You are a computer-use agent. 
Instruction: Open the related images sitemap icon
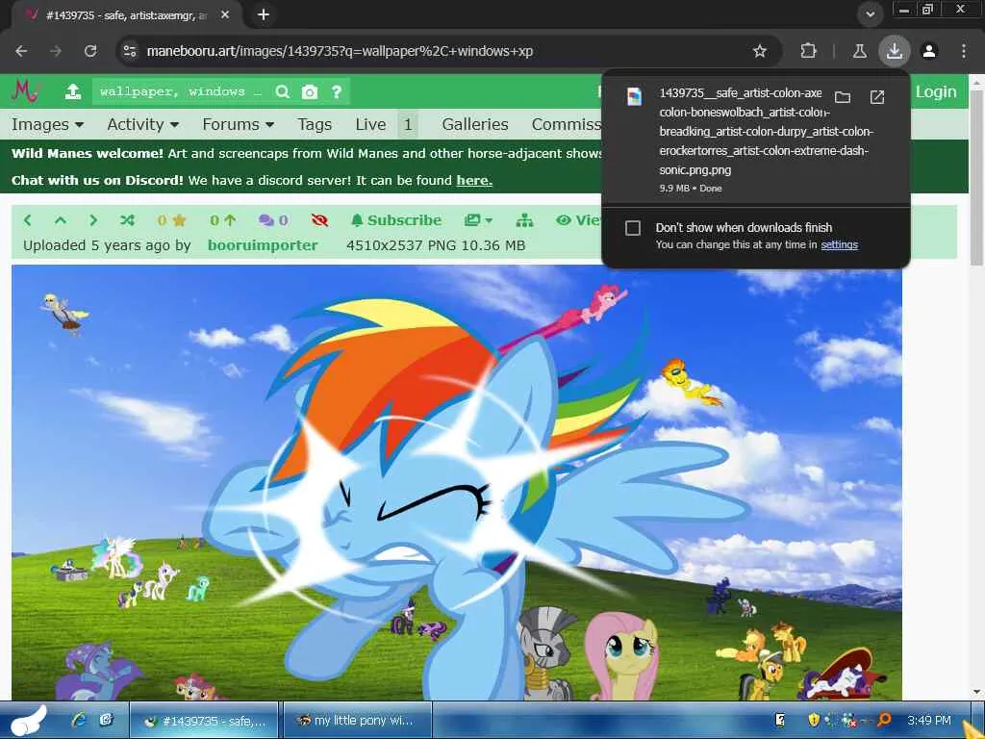[x=524, y=220]
